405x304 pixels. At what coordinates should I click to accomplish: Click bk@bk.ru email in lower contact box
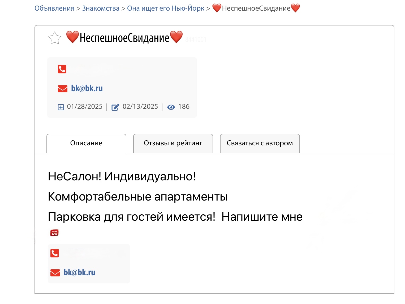click(x=79, y=272)
